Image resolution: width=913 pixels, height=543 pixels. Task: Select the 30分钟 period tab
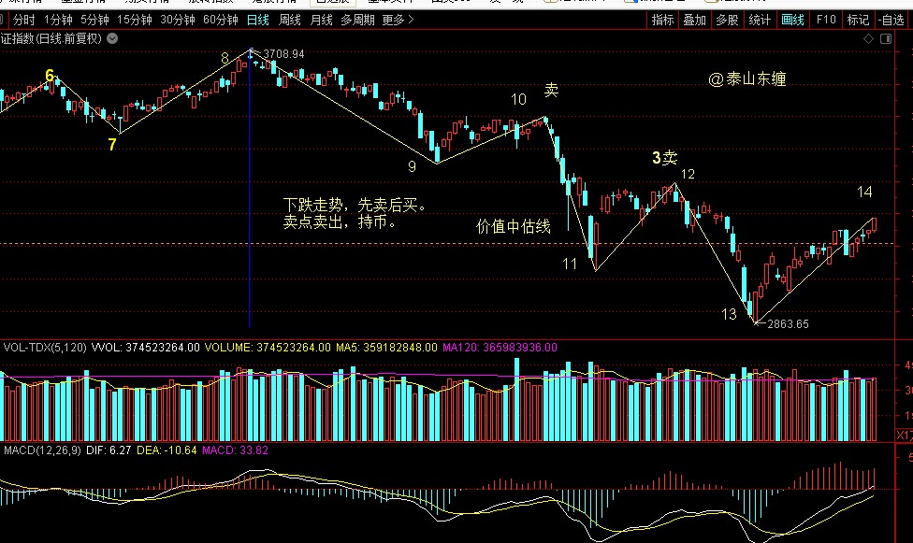[x=178, y=20]
